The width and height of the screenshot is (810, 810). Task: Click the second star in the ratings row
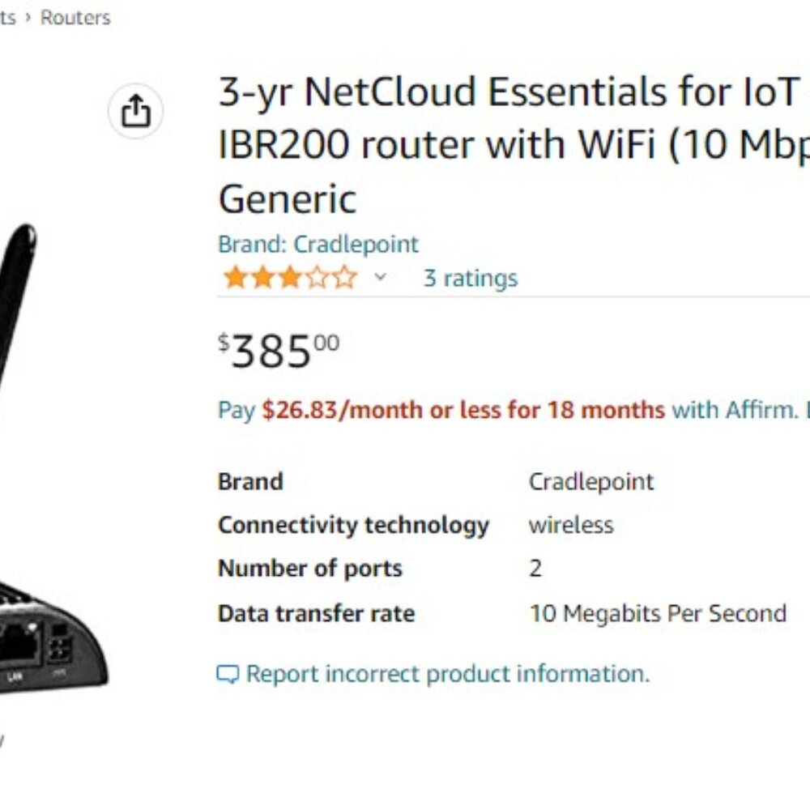click(x=262, y=277)
